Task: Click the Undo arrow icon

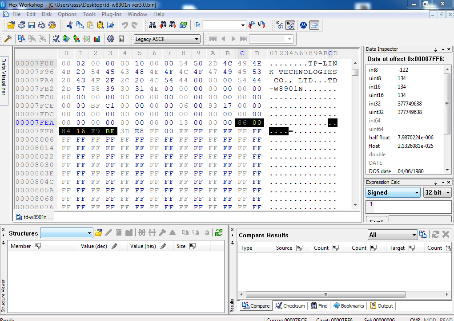Action: (125, 25)
